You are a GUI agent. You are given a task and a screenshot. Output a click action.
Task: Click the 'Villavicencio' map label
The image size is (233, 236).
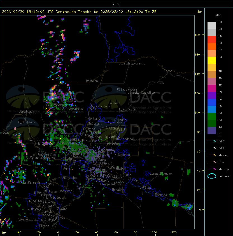[x=56, y=105]
